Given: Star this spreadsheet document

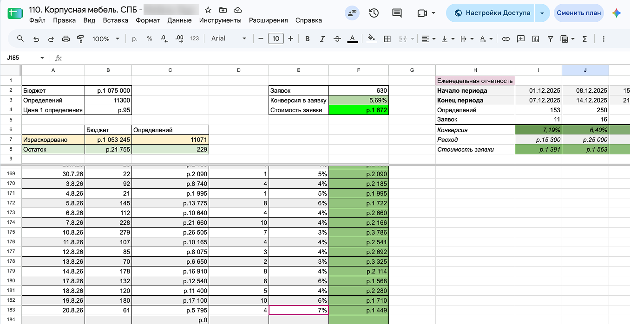Looking at the screenshot, I should pyautogui.click(x=208, y=10).
